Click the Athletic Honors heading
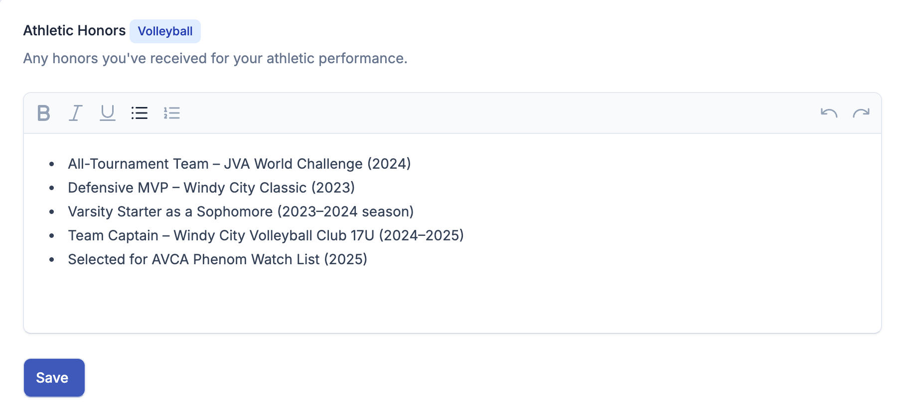Screen dimensions: 899x415 coord(74,30)
